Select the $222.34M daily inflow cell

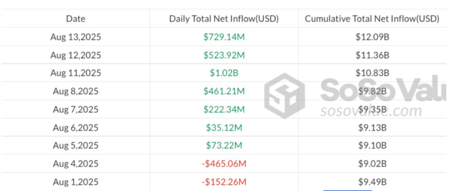point(224,109)
